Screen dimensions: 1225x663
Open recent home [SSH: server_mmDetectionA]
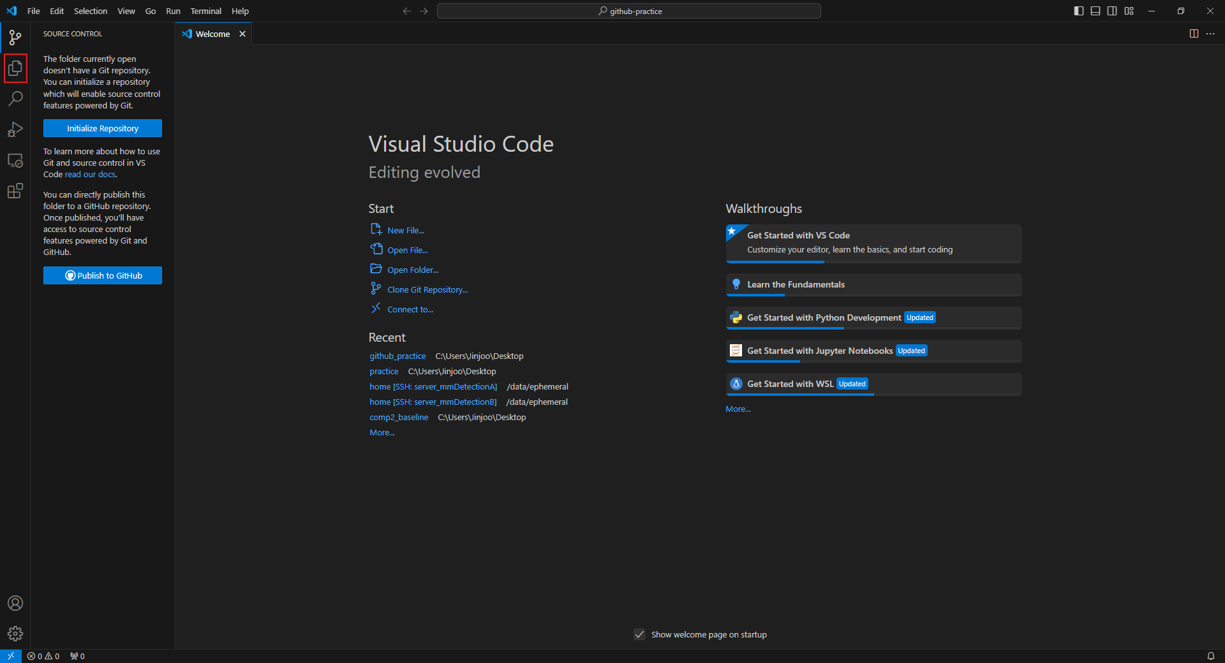pyautogui.click(x=433, y=387)
